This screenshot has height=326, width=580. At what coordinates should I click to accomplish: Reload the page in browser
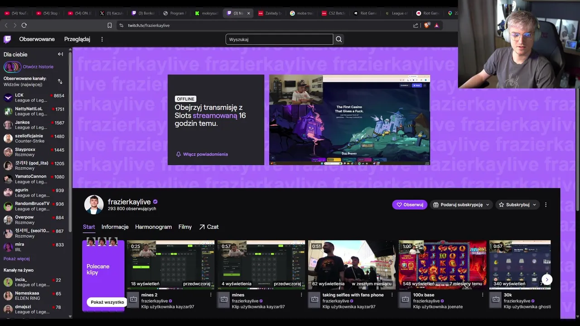click(24, 25)
